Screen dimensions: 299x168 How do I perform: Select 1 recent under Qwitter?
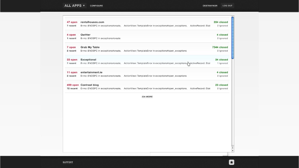click(x=72, y=38)
